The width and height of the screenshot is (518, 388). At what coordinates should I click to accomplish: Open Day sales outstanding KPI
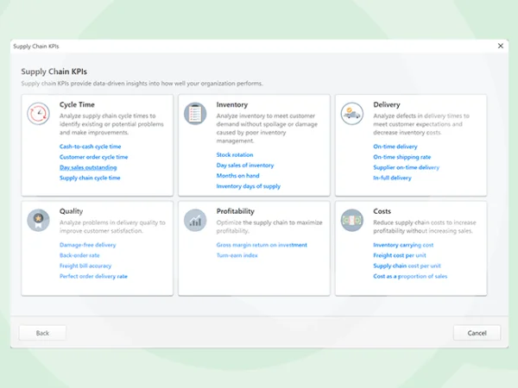[88, 167]
